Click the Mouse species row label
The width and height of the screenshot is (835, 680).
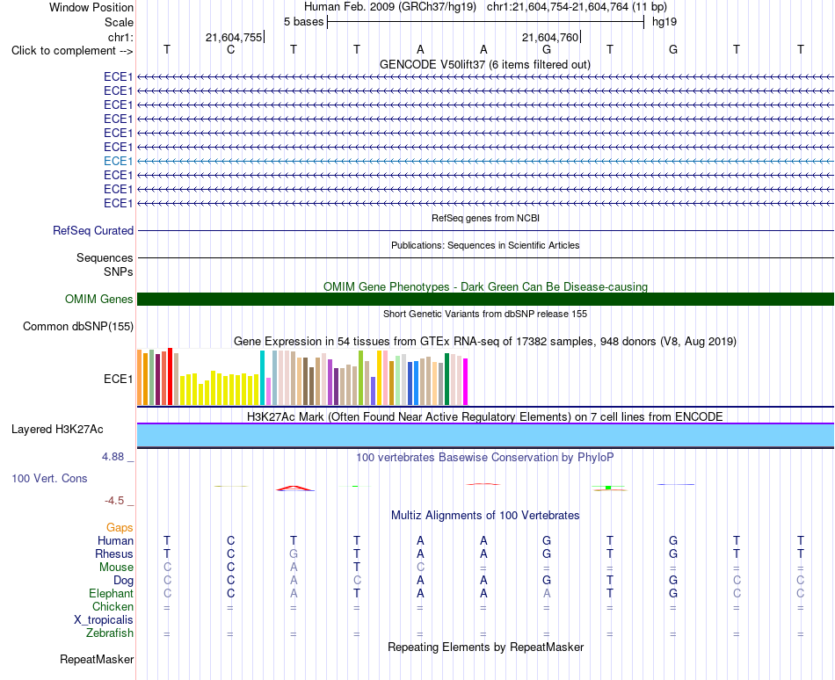tap(116, 568)
